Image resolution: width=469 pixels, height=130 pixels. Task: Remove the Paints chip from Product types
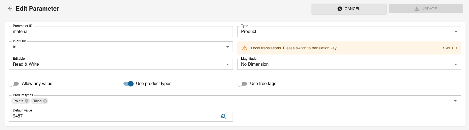click(x=27, y=101)
